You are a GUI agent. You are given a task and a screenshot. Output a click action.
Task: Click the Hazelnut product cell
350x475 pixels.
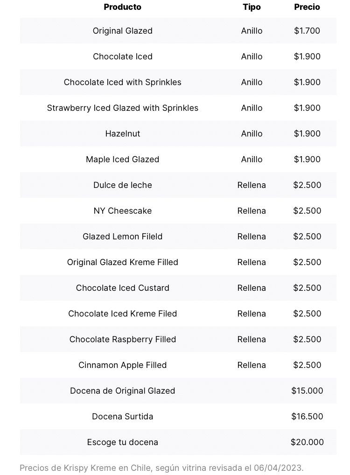coord(122,134)
